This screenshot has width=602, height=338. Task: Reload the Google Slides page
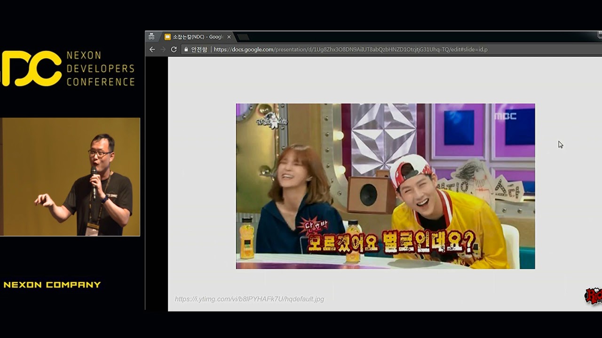(174, 49)
